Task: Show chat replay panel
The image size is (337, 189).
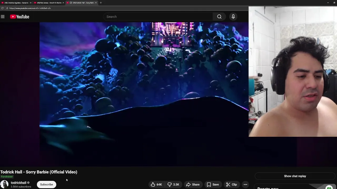Action: pos(295,176)
